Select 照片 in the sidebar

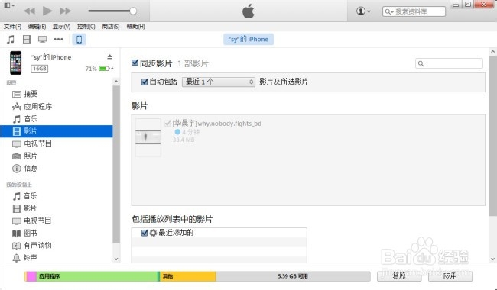pos(57,156)
